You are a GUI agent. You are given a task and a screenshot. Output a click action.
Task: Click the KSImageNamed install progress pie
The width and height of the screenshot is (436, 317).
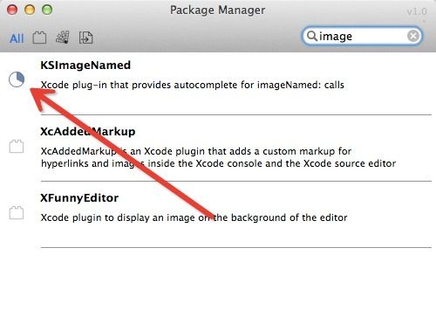[17, 79]
